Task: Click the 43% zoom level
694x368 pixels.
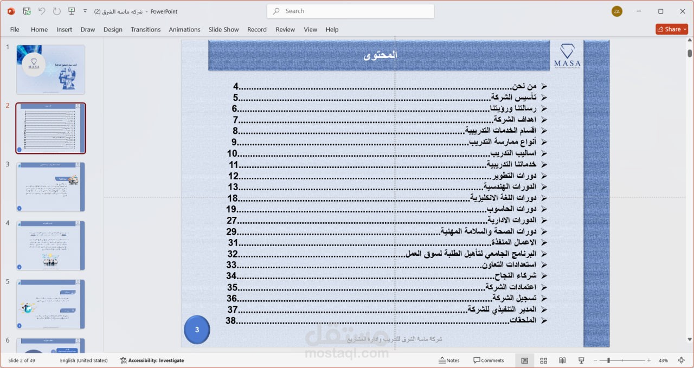Action: 663,360
